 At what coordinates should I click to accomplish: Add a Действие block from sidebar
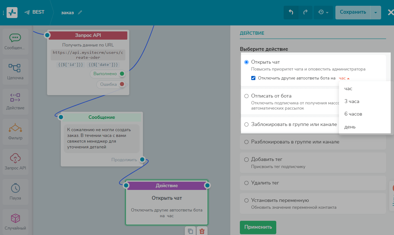[15, 102]
